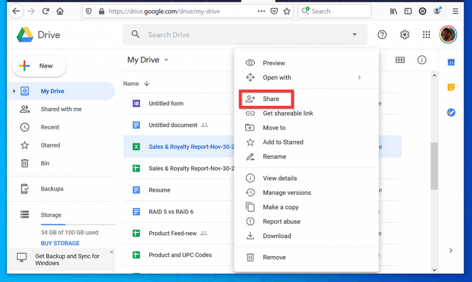The image size is (472, 282).
Task: Expand My Drive tree in sidebar
Action: click(14, 91)
